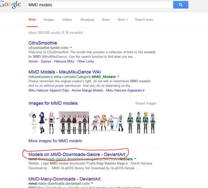Open the pink-haired models thumbnail on gray background

pyautogui.click(x=74, y=123)
